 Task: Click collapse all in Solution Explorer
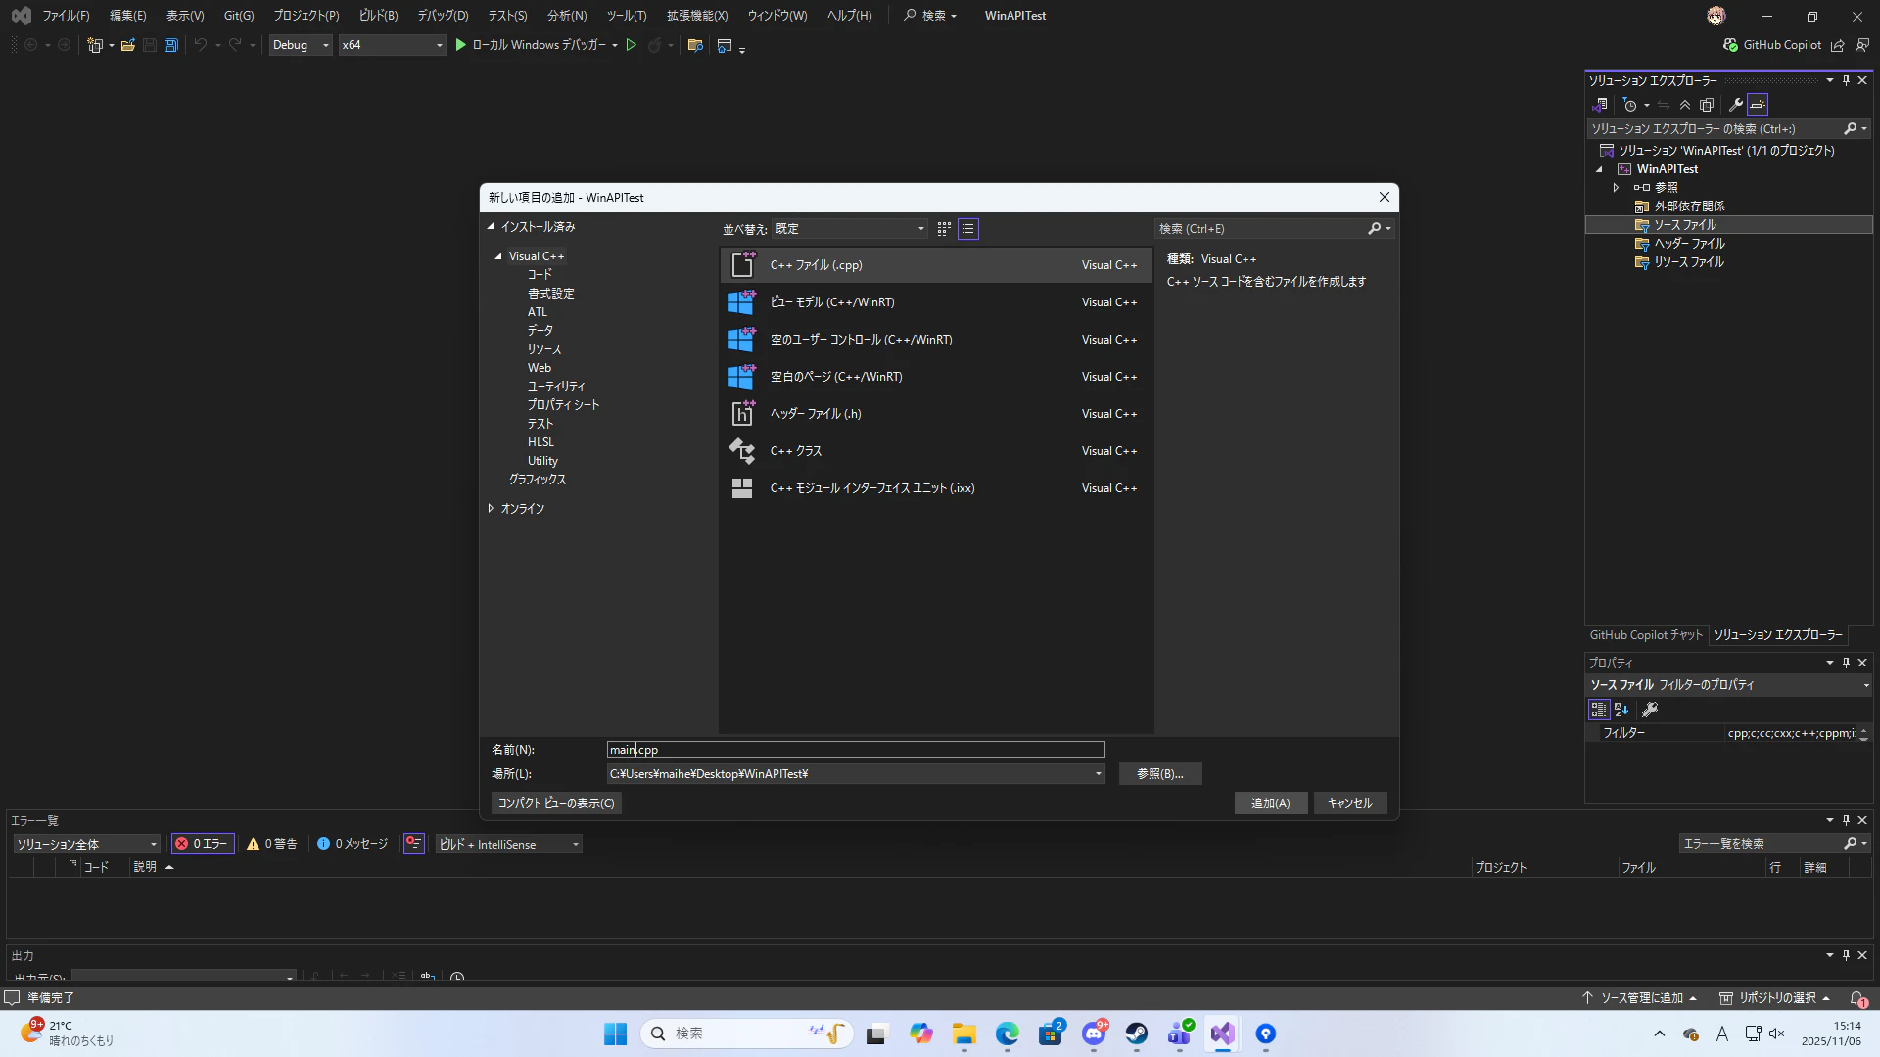[1685, 105]
